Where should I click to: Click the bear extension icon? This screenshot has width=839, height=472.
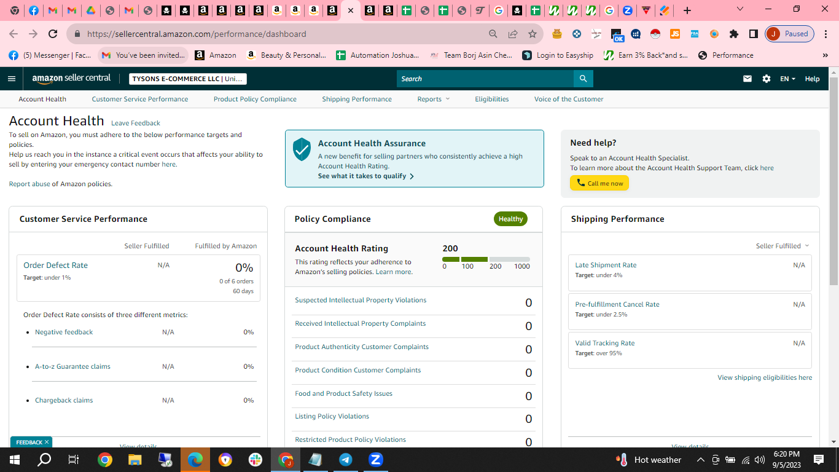click(x=556, y=34)
